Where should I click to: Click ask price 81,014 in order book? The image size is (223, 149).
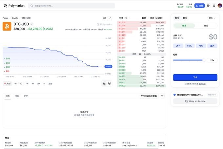(x=122, y=25)
